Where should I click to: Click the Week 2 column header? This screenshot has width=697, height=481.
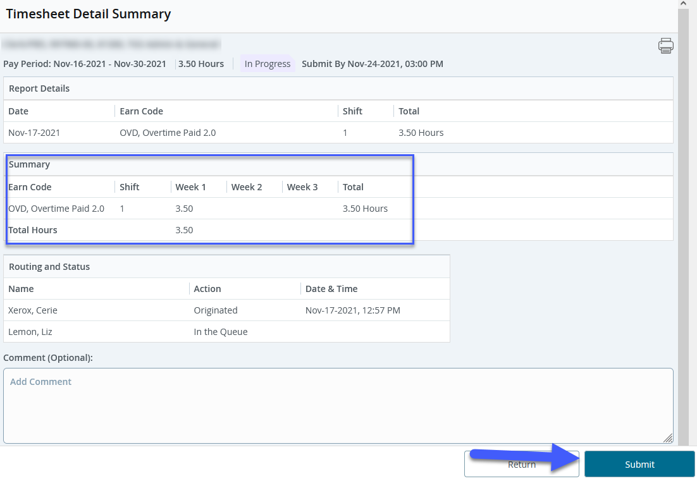(246, 187)
